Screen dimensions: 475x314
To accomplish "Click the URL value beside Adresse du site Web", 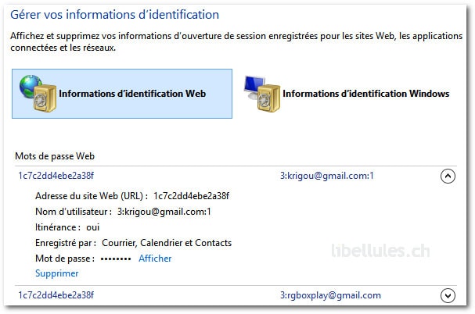I will 192,196.
